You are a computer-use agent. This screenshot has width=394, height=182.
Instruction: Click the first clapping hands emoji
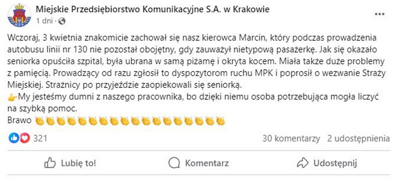pos(39,121)
